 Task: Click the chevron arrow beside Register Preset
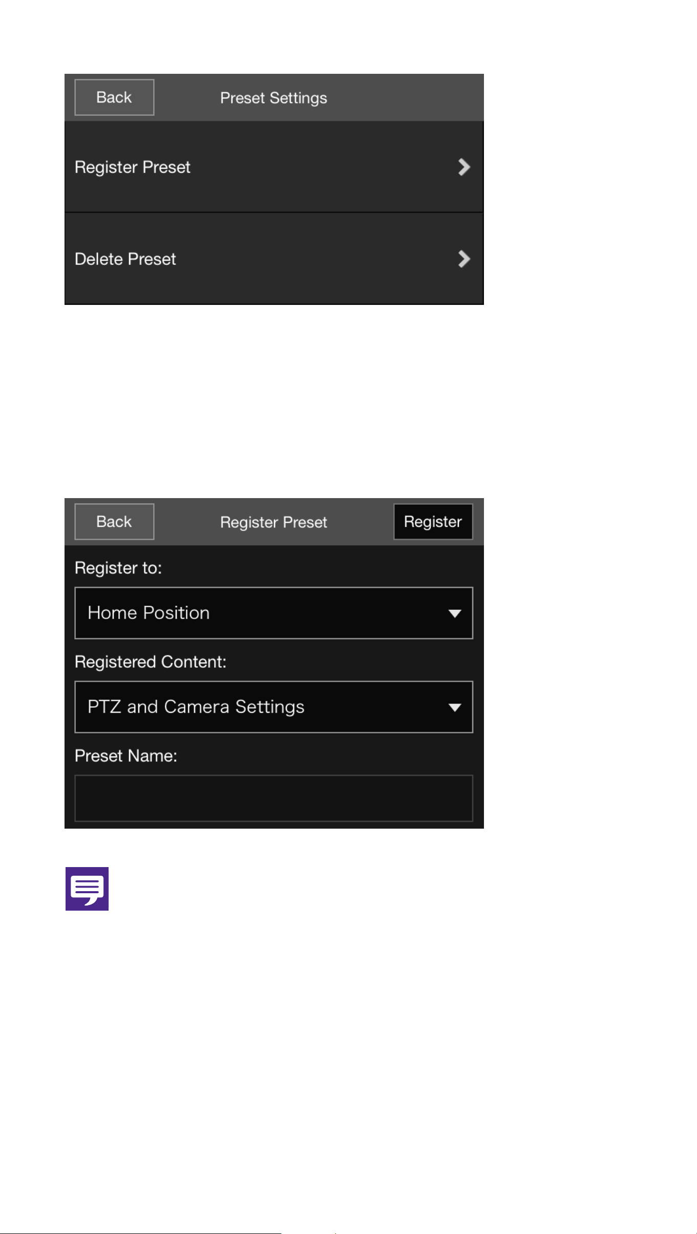464,167
